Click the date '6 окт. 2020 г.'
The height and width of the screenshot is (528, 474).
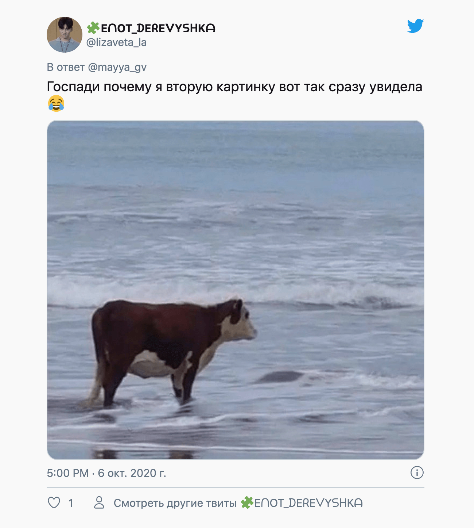[x=132, y=473]
